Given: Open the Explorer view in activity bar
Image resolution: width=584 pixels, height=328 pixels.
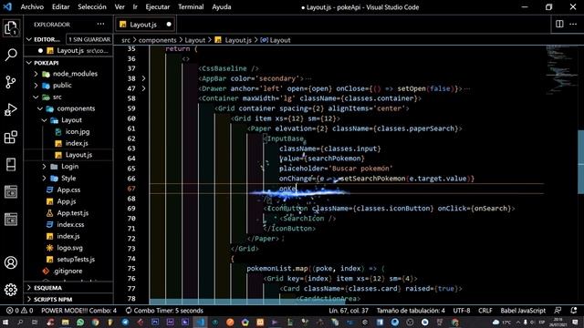Looking at the screenshot, I should click(x=11, y=28).
